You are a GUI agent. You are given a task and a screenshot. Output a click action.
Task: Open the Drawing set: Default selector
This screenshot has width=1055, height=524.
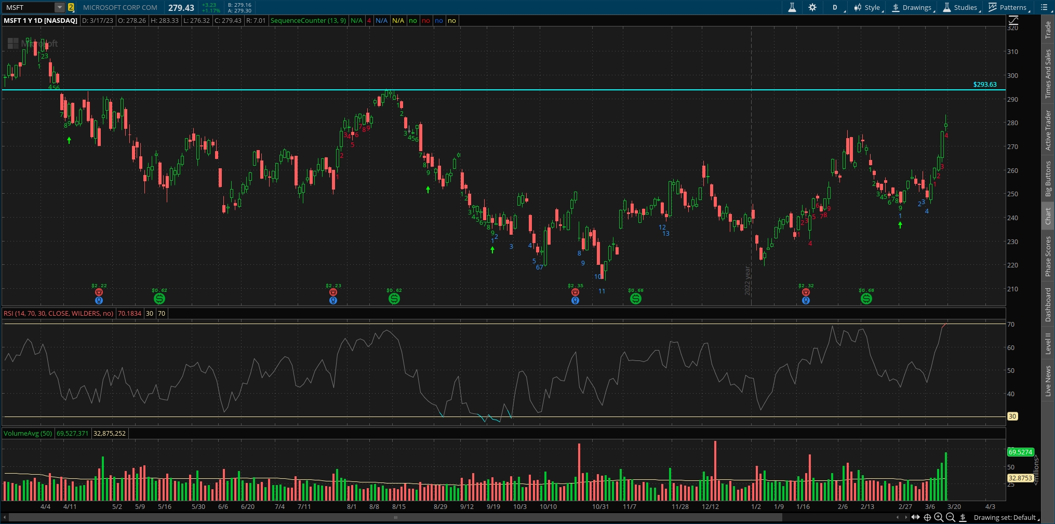(1005, 517)
